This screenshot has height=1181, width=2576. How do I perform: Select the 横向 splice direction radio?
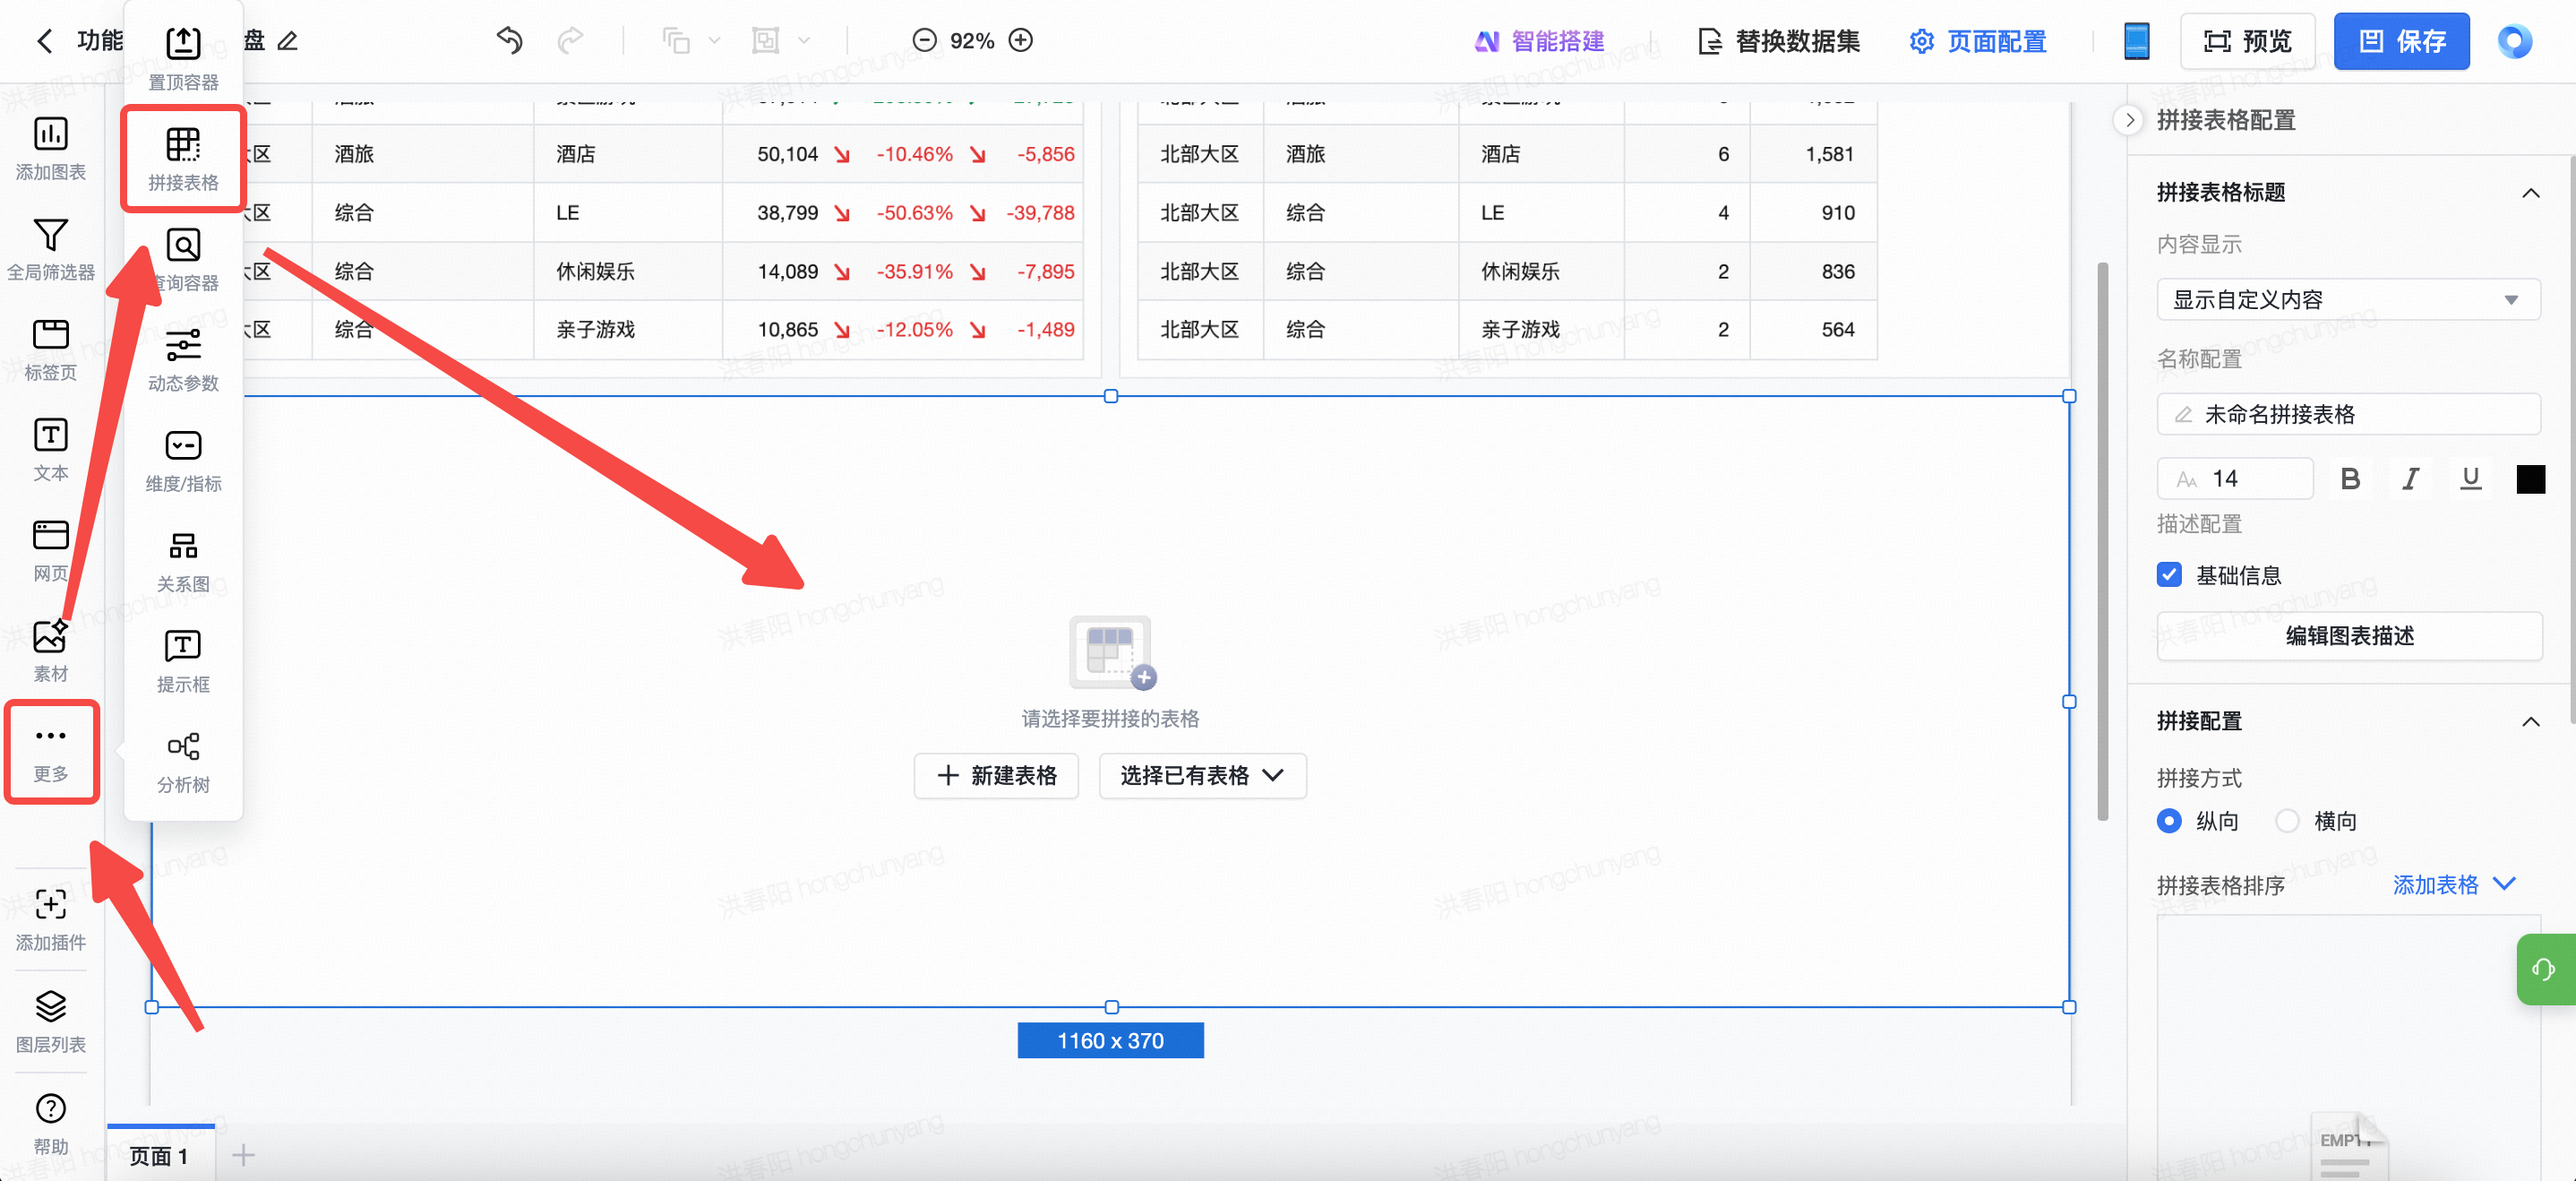tap(2286, 821)
